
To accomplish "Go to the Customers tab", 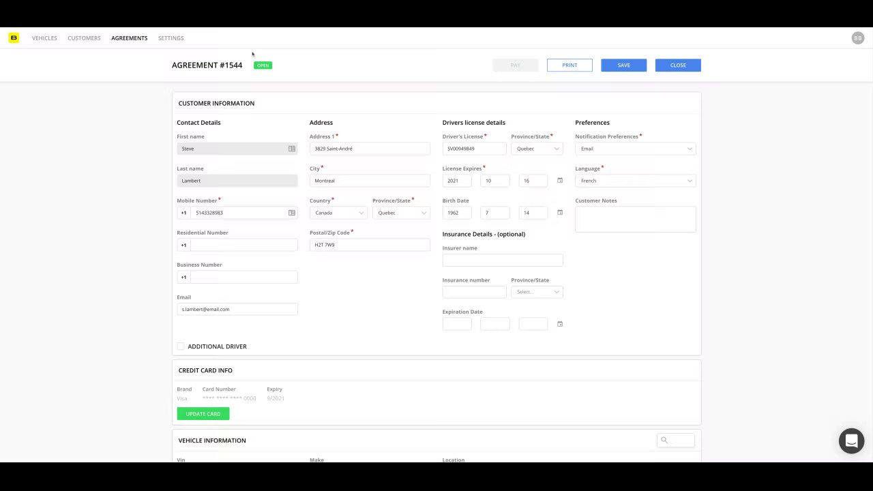I will tap(84, 38).
